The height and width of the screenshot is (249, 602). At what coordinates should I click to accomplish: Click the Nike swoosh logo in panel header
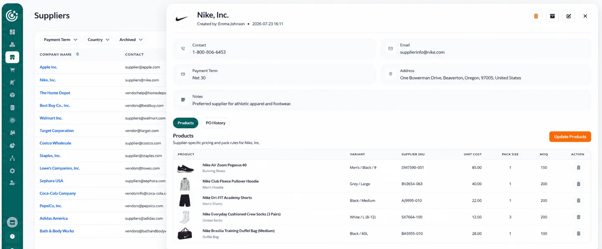click(182, 19)
